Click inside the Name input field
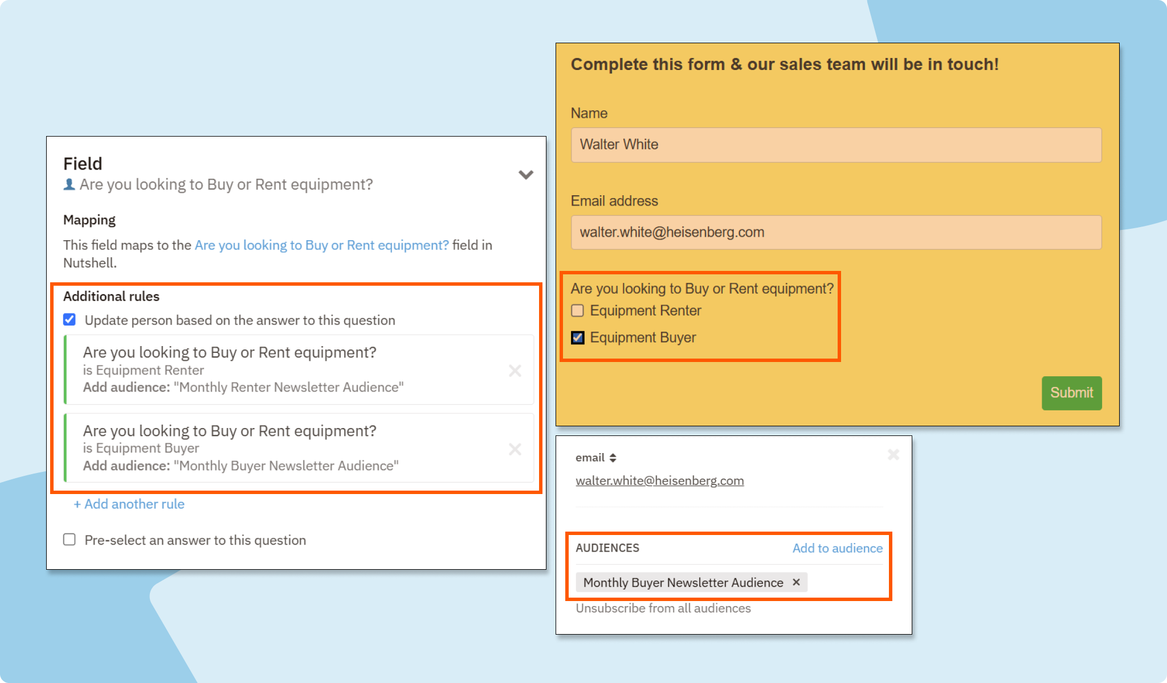The height and width of the screenshot is (683, 1167). coord(835,145)
